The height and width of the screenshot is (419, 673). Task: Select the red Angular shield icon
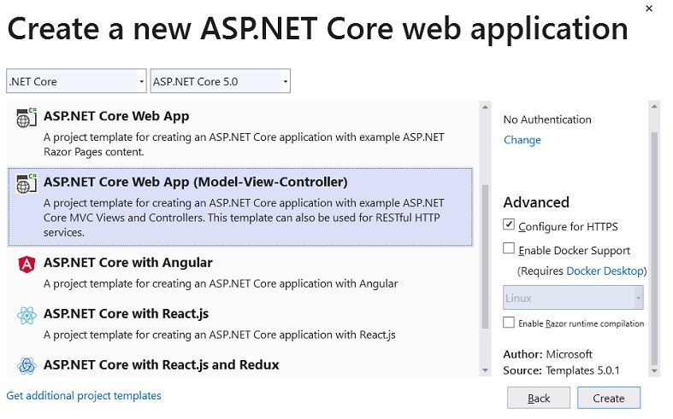pos(27,265)
